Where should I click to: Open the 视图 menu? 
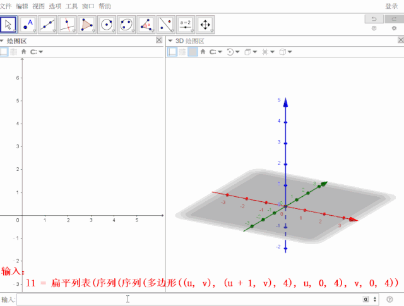[39, 6]
